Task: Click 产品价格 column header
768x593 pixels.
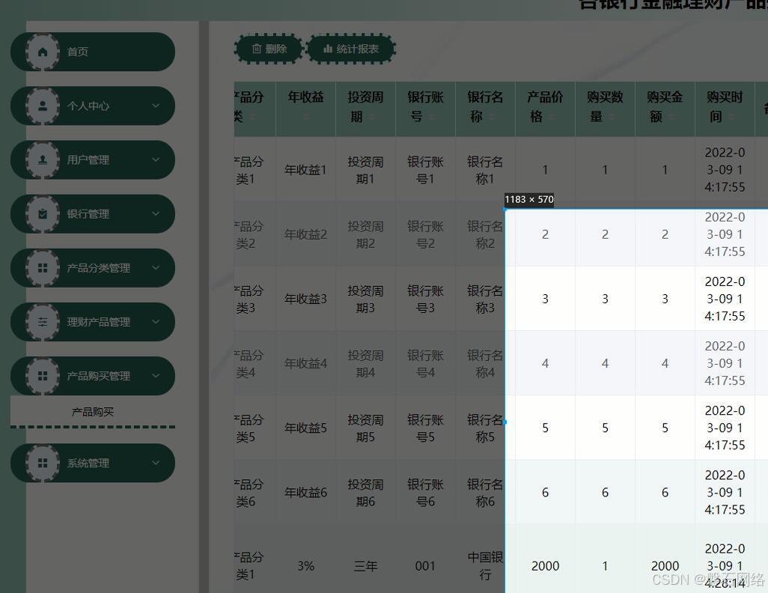Action: tap(545, 107)
